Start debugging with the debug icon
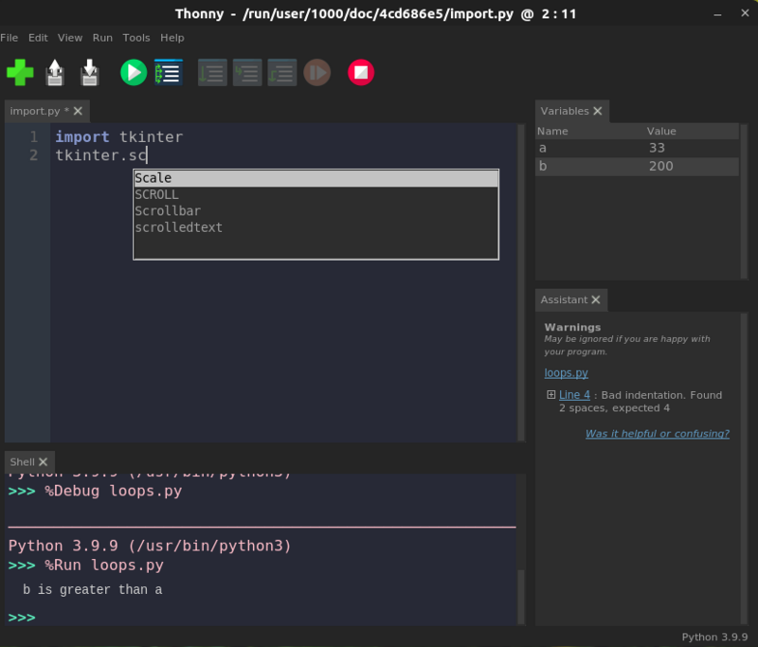This screenshot has width=758, height=647. coord(168,72)
